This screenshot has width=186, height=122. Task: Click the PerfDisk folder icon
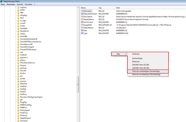click(x=18, y=87)
